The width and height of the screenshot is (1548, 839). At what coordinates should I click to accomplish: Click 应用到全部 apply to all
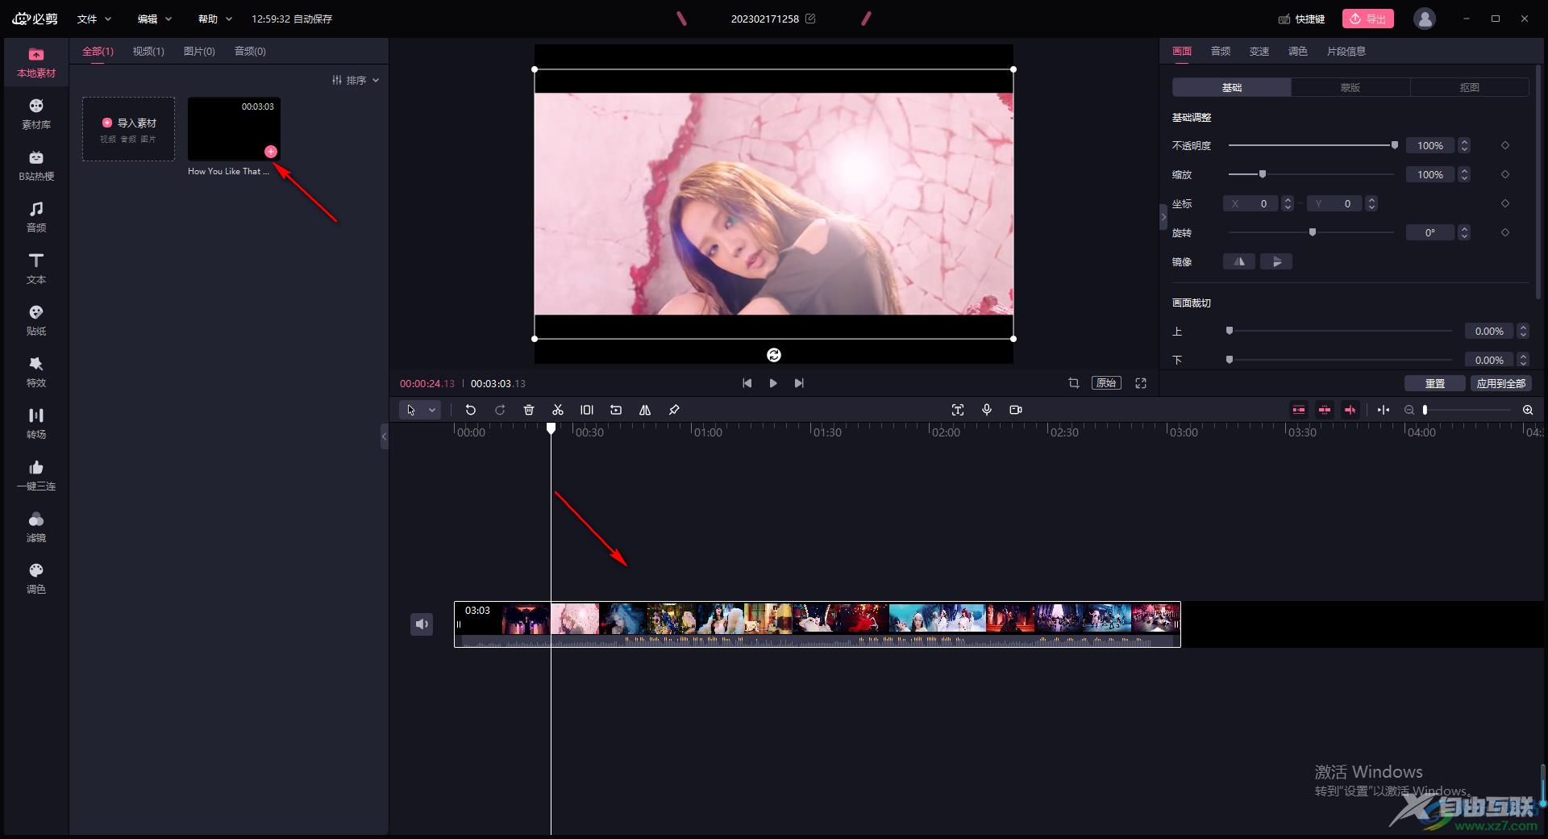coord(1501,383)
